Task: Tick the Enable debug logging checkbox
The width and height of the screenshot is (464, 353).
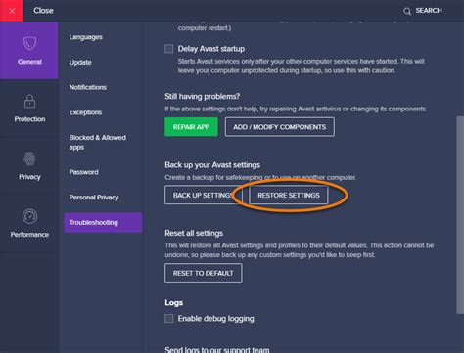Action: pyautogui.click(x=168, y=318)
